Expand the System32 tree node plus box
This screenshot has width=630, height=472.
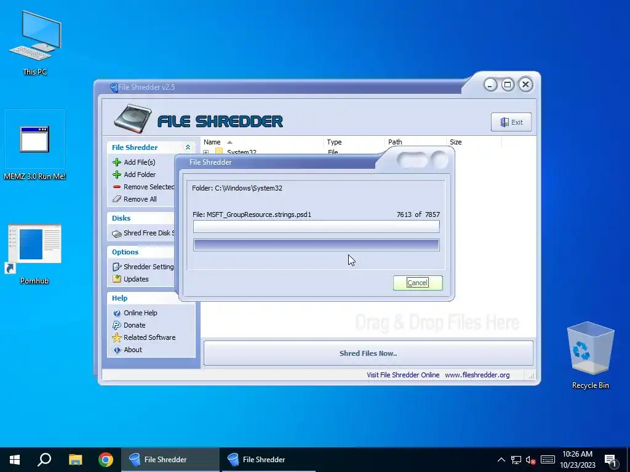point(205,152)
